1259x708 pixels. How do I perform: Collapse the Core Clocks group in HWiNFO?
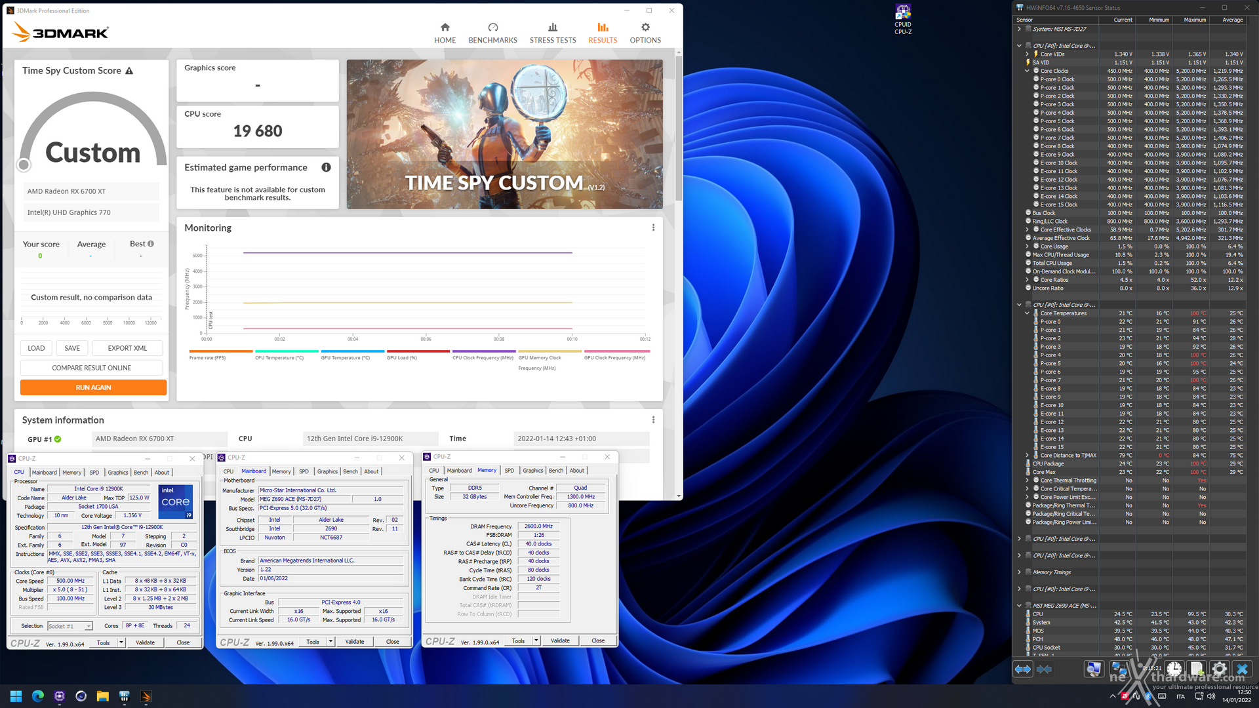pos(1027,71)
